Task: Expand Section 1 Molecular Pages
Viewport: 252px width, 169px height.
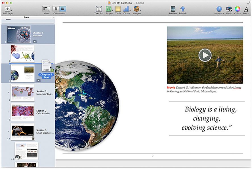Action: tap(8, 92)
